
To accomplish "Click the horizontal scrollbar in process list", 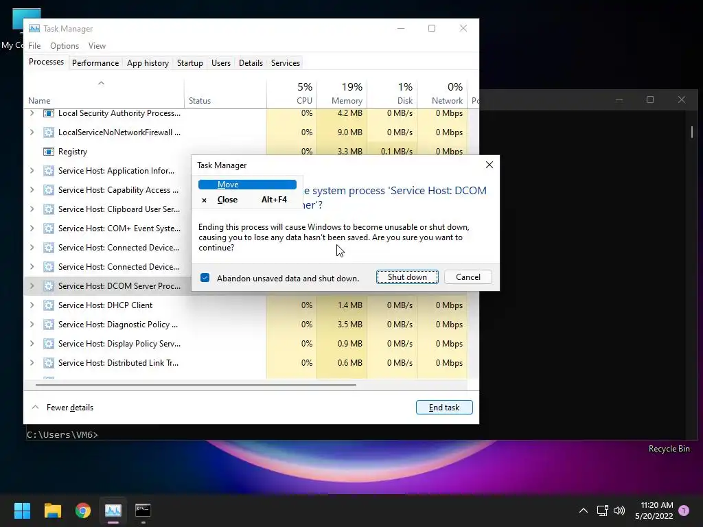I will (196, 384).
